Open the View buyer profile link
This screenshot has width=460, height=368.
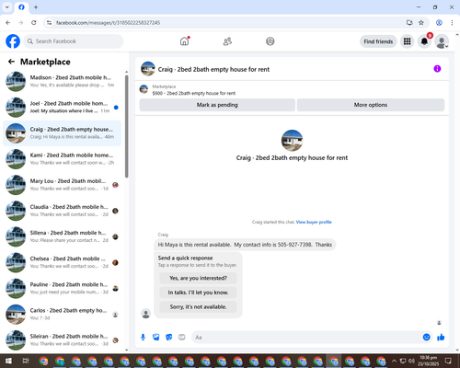[x=314, y=222]
